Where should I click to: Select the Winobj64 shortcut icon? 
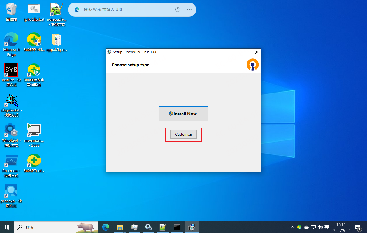click(11, 135)
